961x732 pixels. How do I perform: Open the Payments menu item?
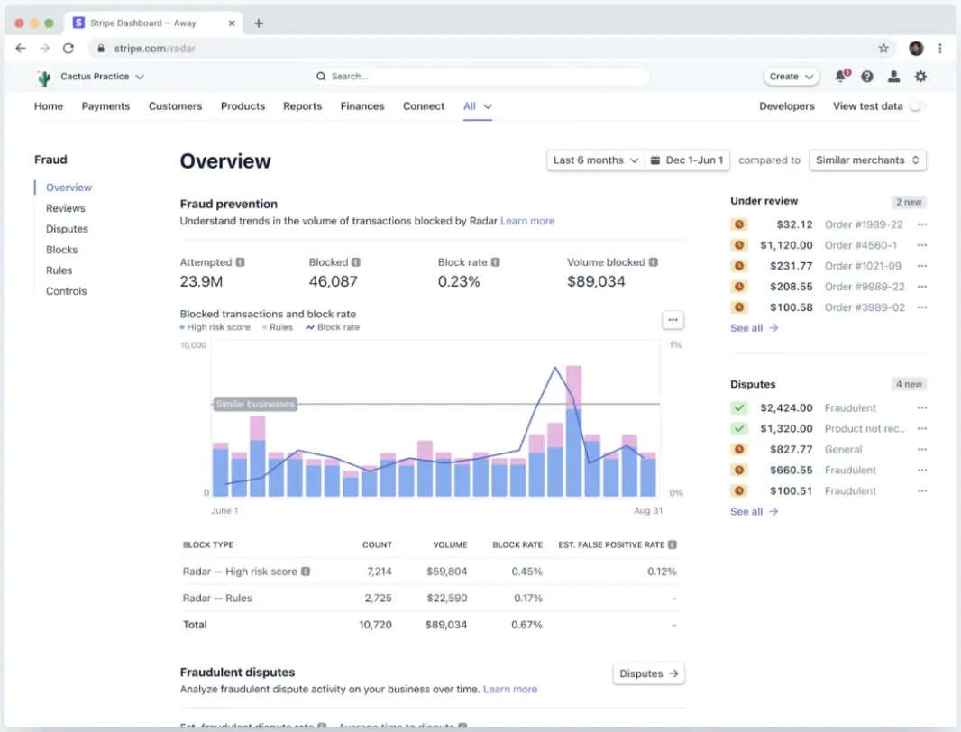105,105
